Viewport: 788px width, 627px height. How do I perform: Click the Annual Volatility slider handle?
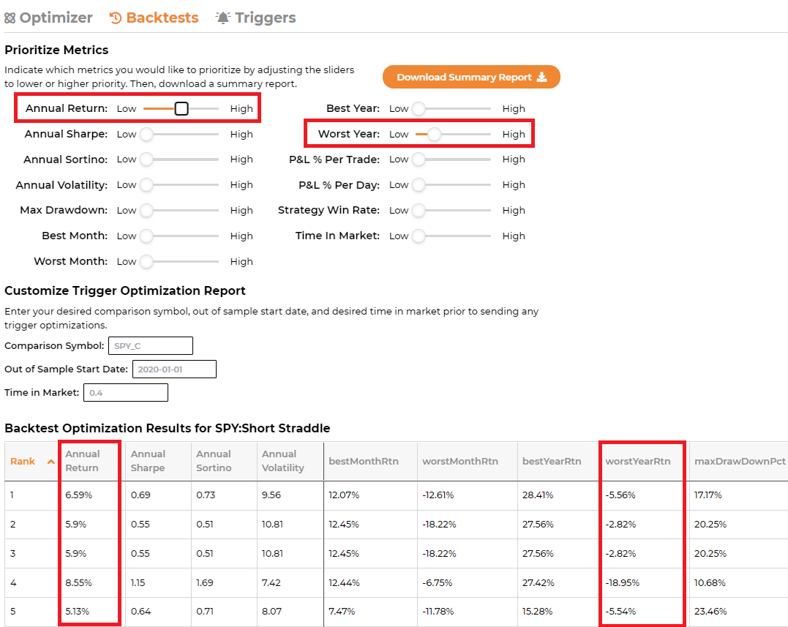(x=146, y=185)
